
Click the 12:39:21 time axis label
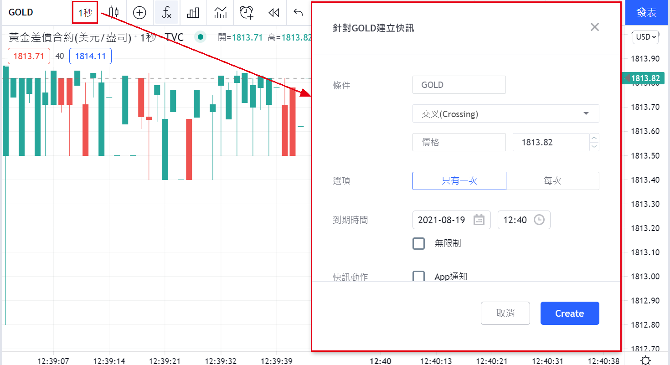pos(165,361)
